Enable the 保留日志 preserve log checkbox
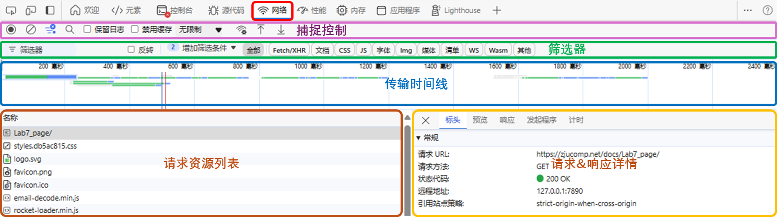The width and height of the screenshot is (777, 217). point(87,29)
